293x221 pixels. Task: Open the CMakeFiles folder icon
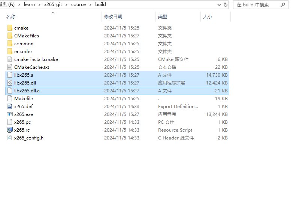(10, 36)
